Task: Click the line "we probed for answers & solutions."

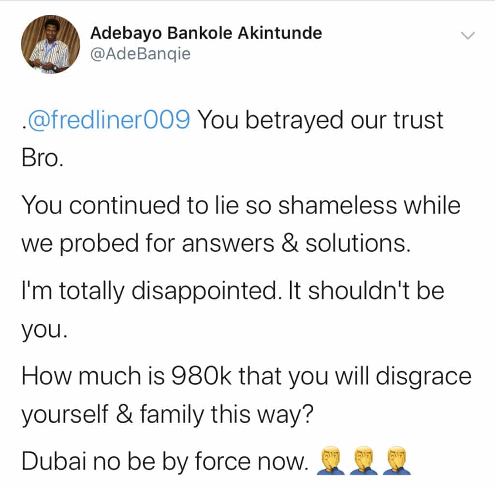Action: click(216, 244)
